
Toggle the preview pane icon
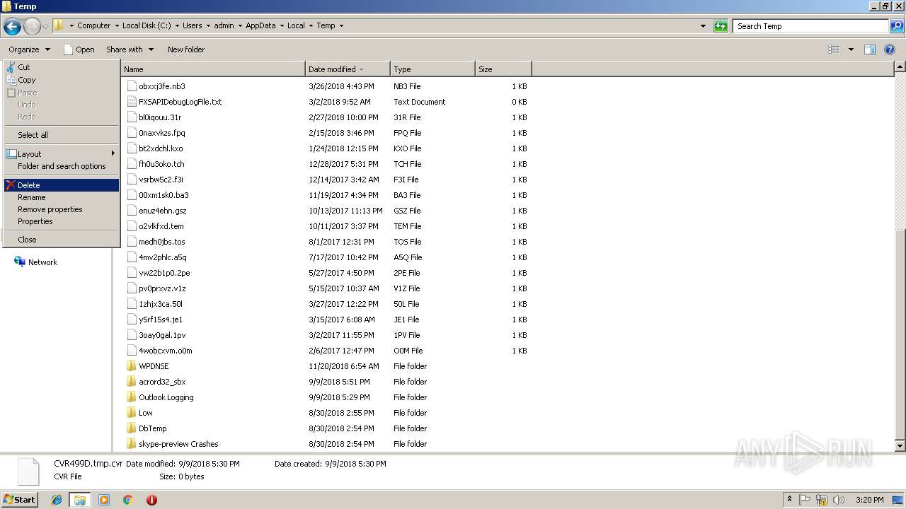[870, 49]
